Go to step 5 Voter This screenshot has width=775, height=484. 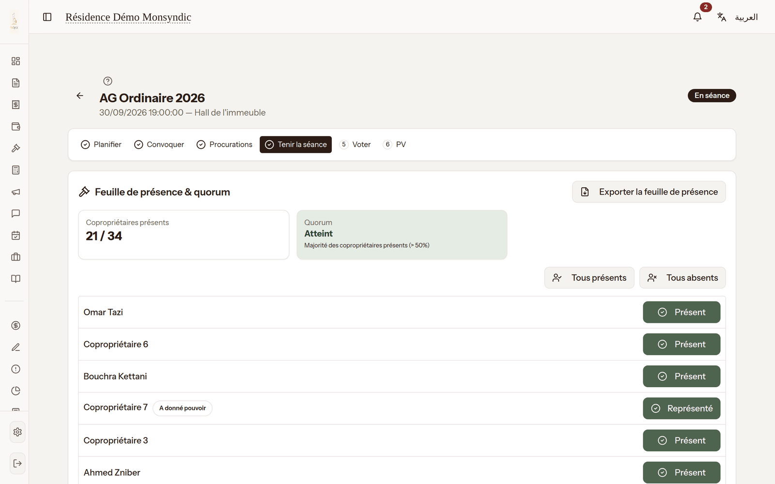355,144
